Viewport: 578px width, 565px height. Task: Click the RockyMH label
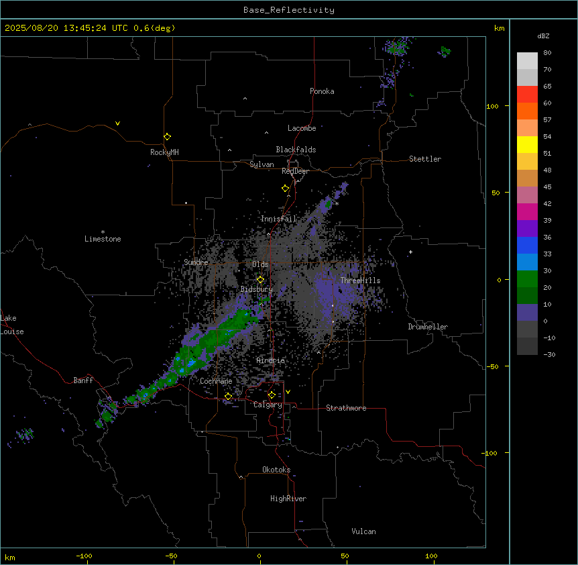coord(164,152)
